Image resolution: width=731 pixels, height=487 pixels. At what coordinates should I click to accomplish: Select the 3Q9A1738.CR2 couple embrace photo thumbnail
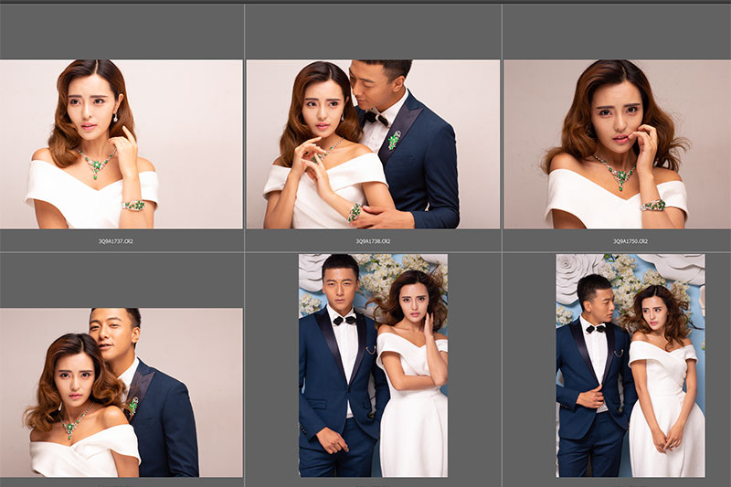[373, 144]
